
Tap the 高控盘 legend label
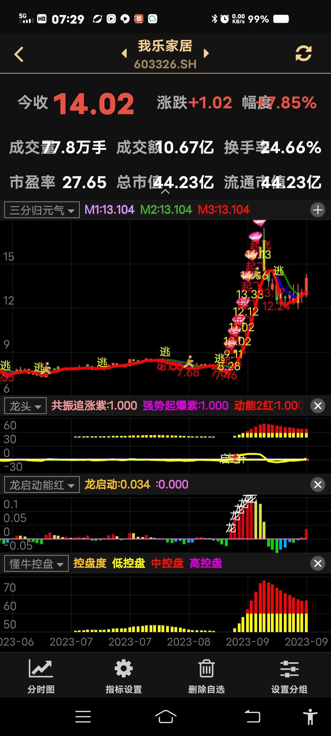tap(206, 563)
